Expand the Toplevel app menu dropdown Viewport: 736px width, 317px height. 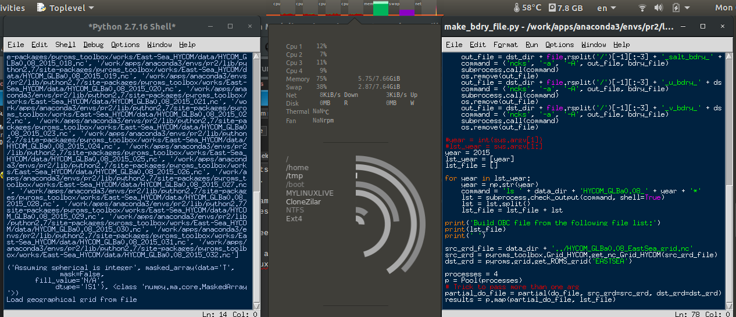tap(91, 8)
